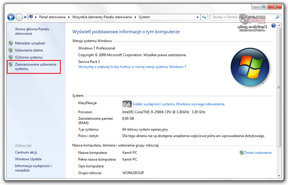Expand the arrow after Panel sterowania
288x185 pixels.
[69, 17]
